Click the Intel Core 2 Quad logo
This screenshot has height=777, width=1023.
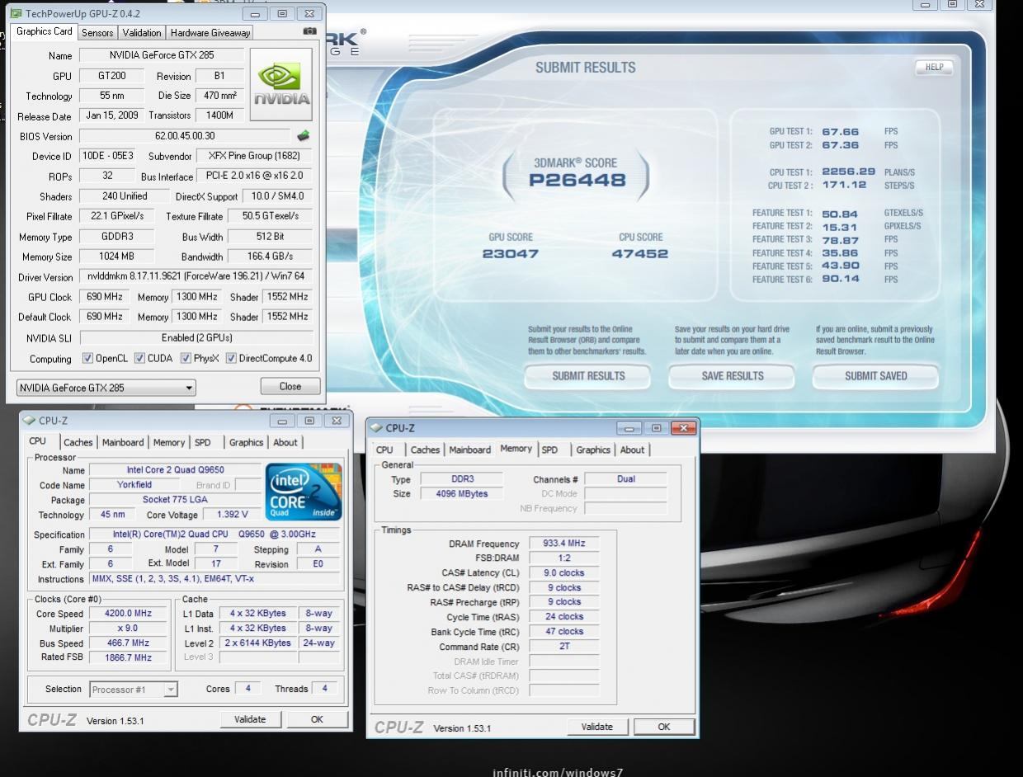(x=304, y=492)
